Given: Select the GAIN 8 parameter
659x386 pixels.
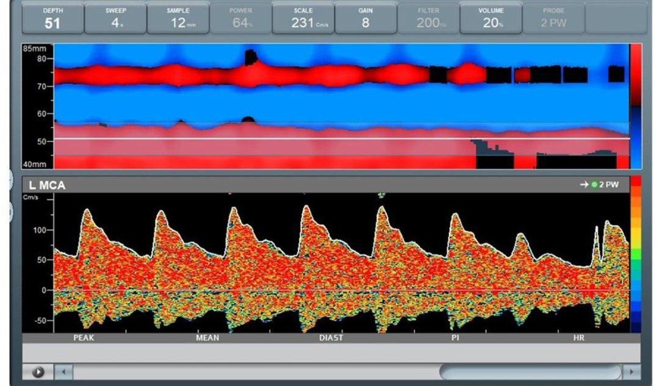Looking at the screenshot, I should [366, 18].
